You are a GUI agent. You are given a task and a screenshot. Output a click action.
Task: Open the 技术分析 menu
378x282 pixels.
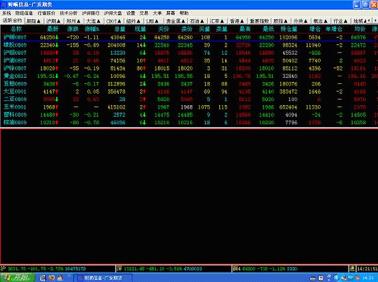tap(68, 13)
